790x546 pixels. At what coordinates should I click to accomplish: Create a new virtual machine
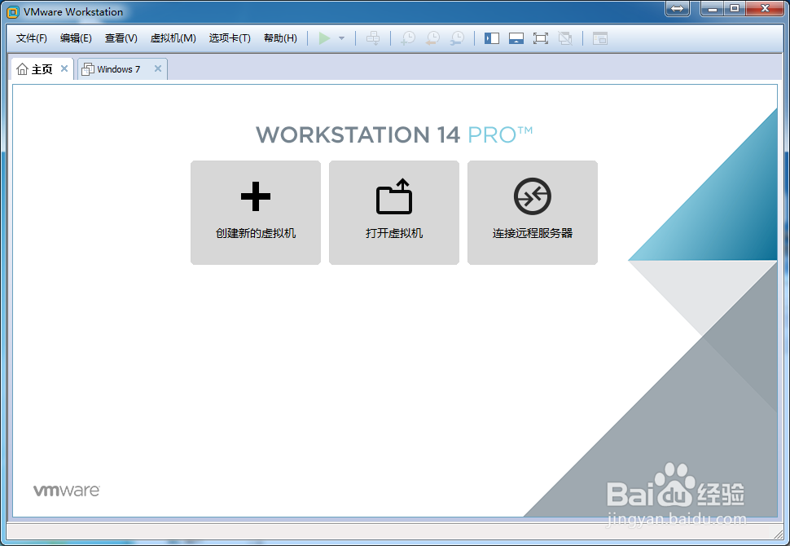pos(255,212)
